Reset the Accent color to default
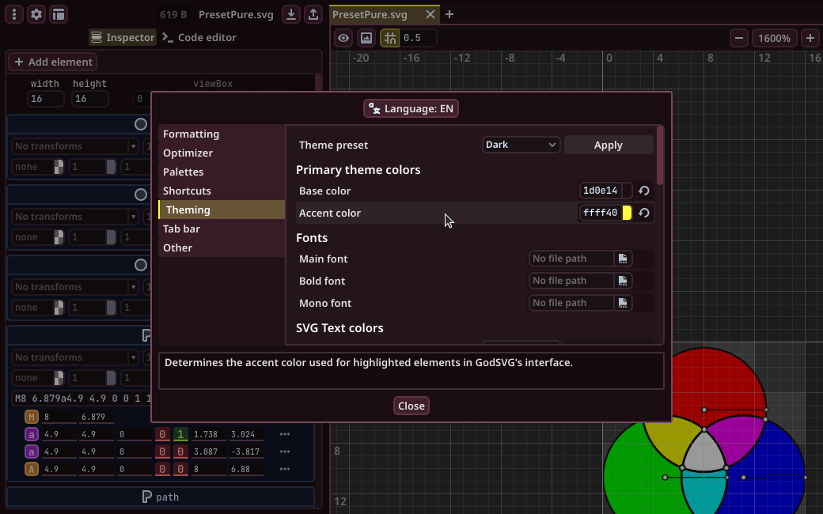823x514 pixels. [x=644, y=213]
